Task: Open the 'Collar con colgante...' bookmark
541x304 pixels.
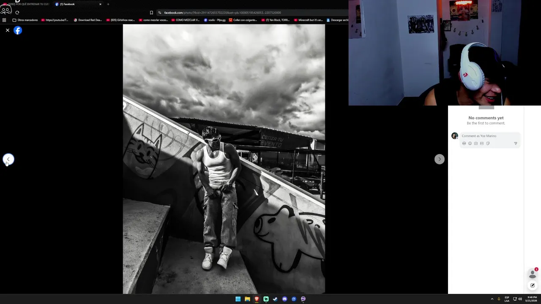Action: coord(243,20)
